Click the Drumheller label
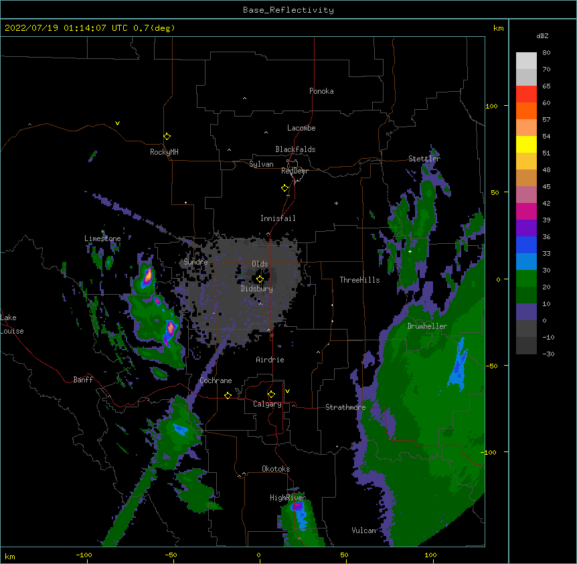Image resolution: width=577 pixels, height=564 pixels. [427, 326]
